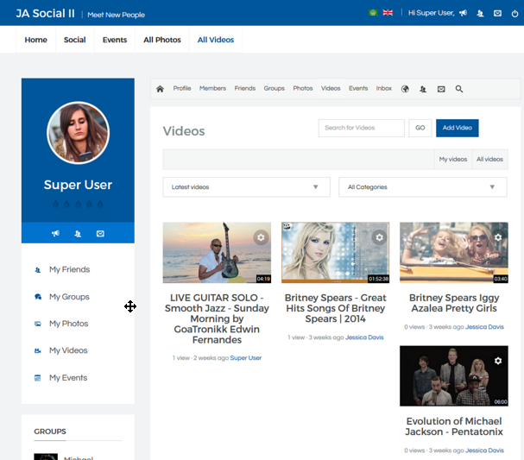Click the Arabic language flag icon

pyautogui.click(x=373, y=13)
